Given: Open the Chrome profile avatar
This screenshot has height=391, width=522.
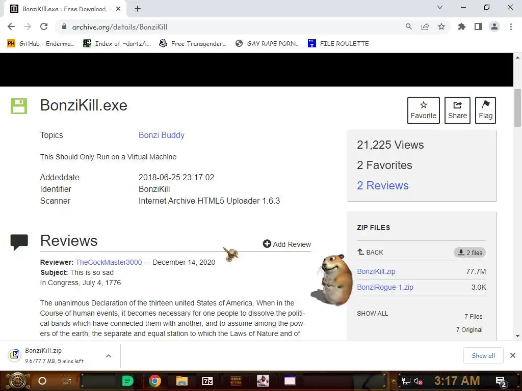Looking at the screenshot, I should [x=494, y=26].
